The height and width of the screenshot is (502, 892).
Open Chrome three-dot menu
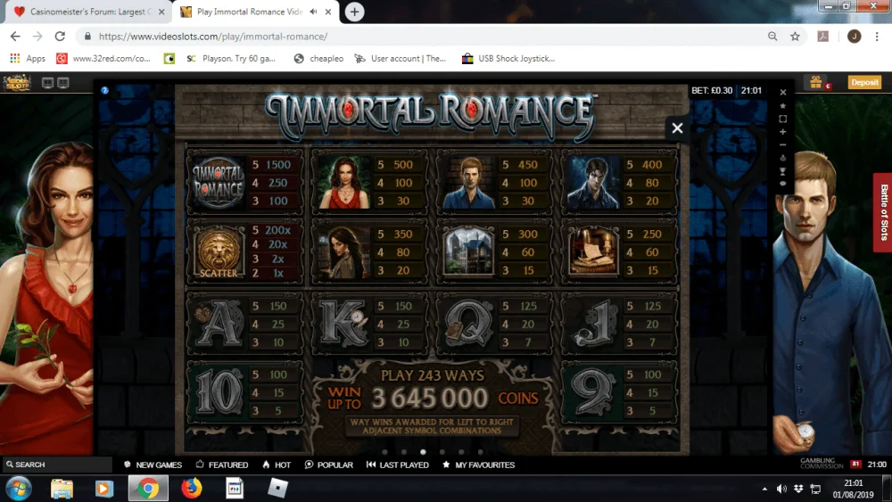877,37
